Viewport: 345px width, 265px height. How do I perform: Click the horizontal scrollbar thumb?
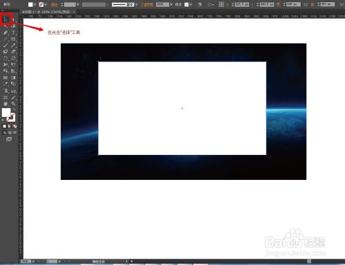coord(309,262)
